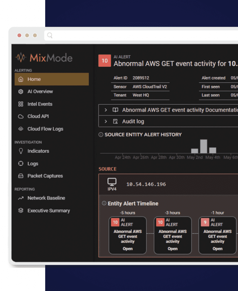Viewport: 238px width, 291px height.
Task: Click the Alert ID value 2089512
Action: (x=141, y=78)
